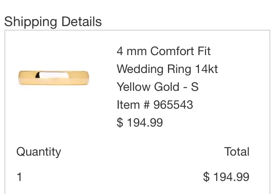
Task: Select the word Gold in the product name
Action: (x=166, y=87)
